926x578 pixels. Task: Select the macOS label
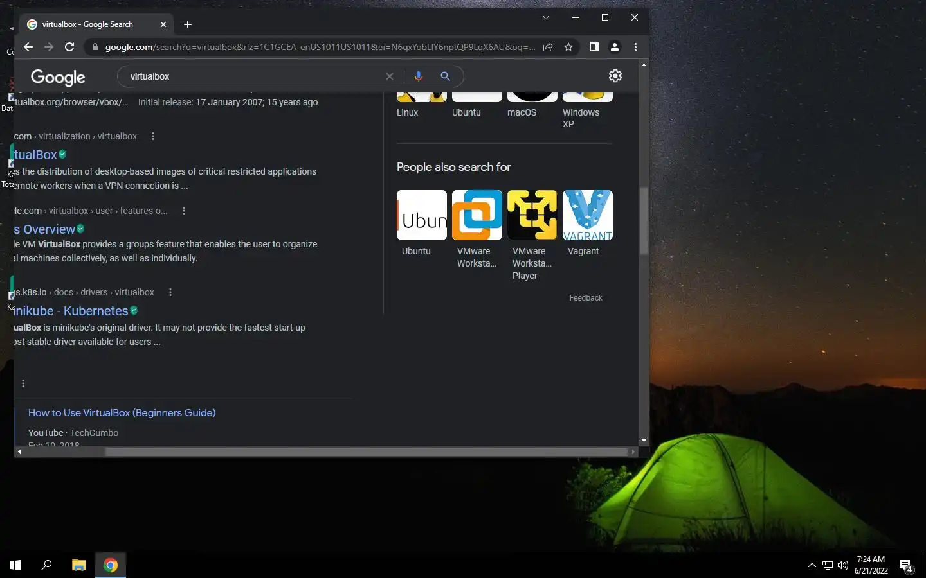pos(522,112)
